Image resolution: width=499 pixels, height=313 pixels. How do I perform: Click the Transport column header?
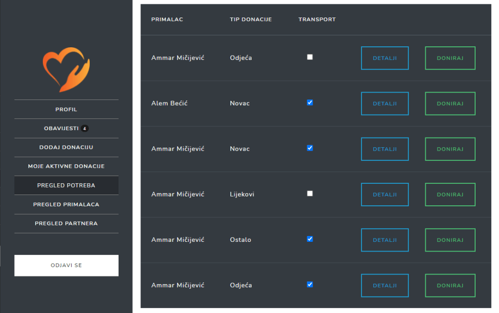317,20
